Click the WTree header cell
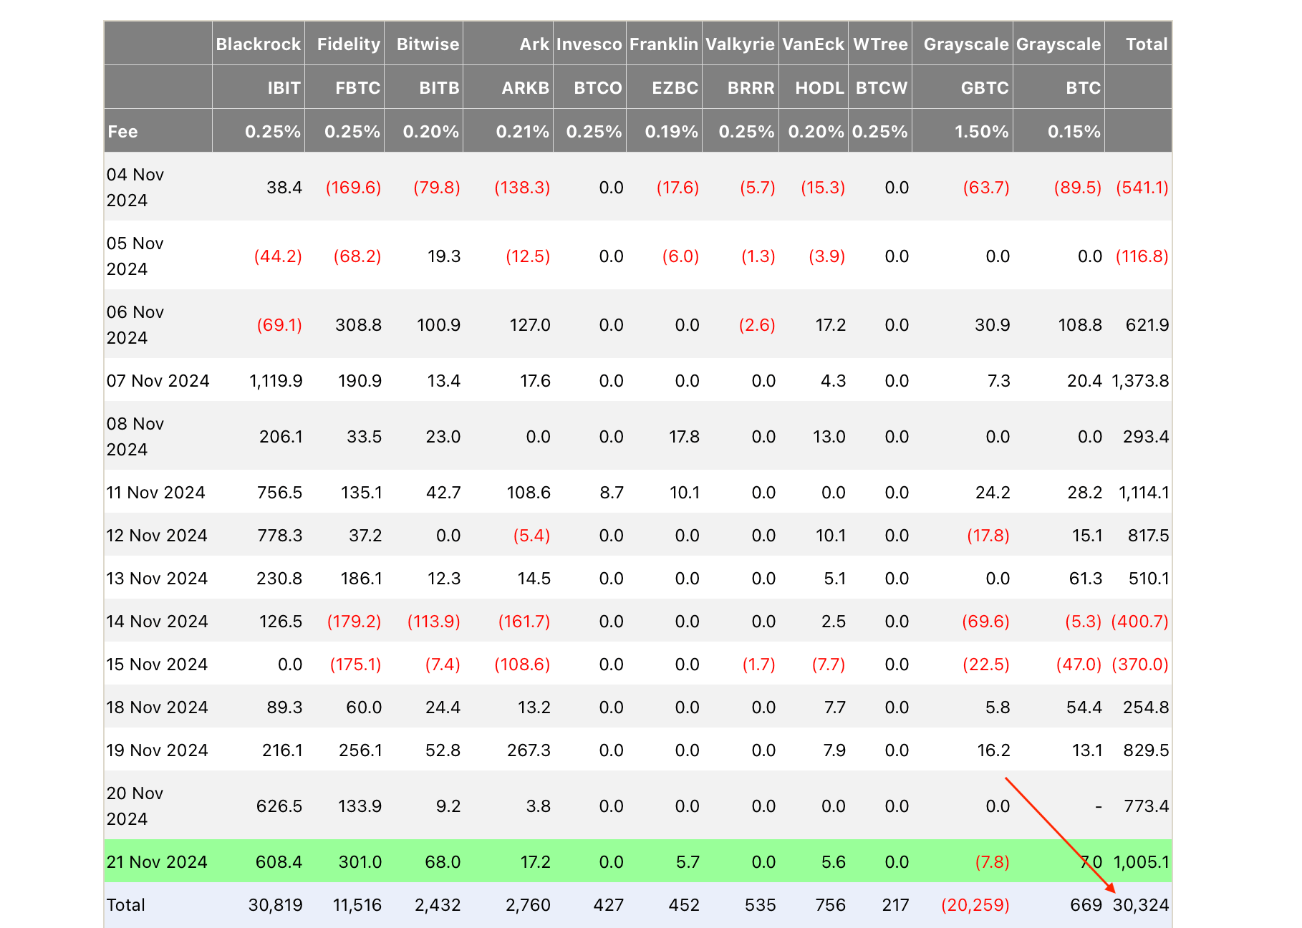The image size is (1302, 928). 881,44
